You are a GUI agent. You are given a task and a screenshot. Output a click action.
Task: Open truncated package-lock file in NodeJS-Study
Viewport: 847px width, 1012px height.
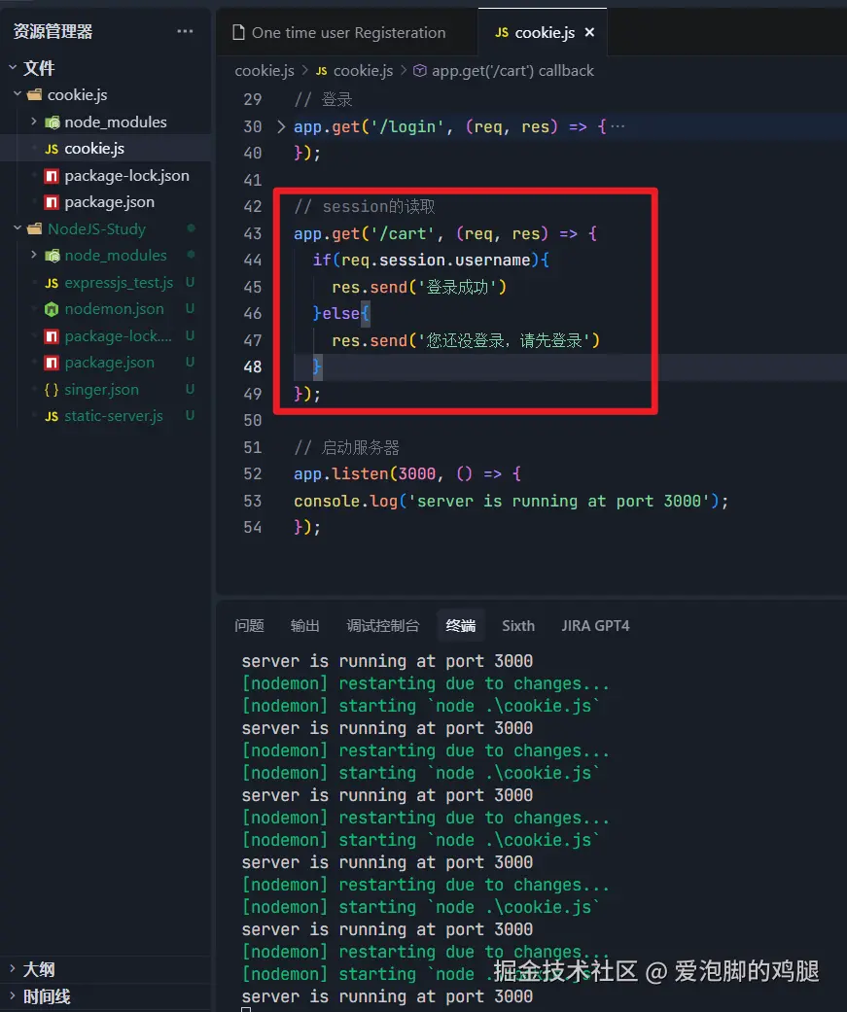[x=118, y=335]
